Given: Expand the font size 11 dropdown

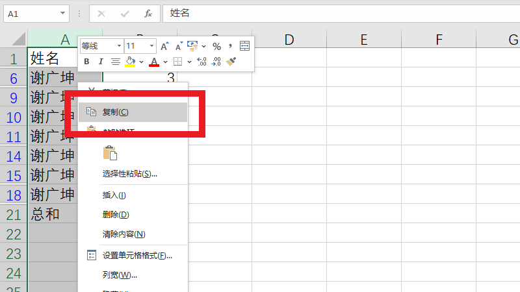Looking at the screenshot, I should click(152, 46).
